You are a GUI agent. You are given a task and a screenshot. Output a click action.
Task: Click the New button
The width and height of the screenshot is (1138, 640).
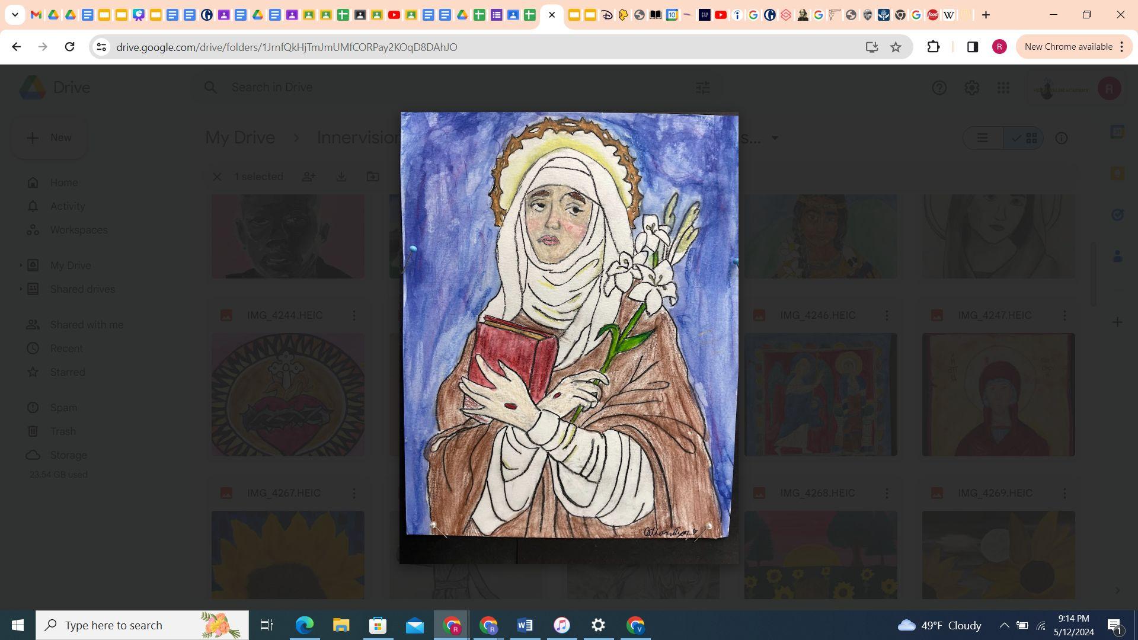[49, 137]
